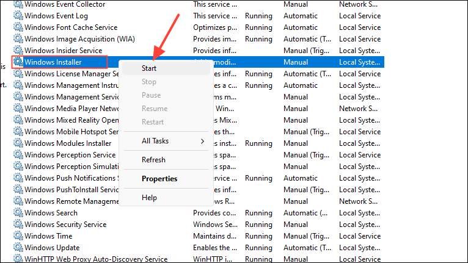The height and width of the screenshot is (263, 468).
Task: Select the Windows Font Cache Service name
Action: point(71,27)
